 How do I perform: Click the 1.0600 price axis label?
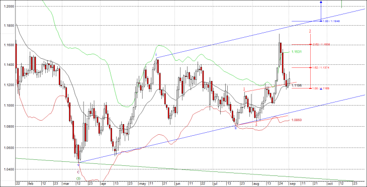9,148
